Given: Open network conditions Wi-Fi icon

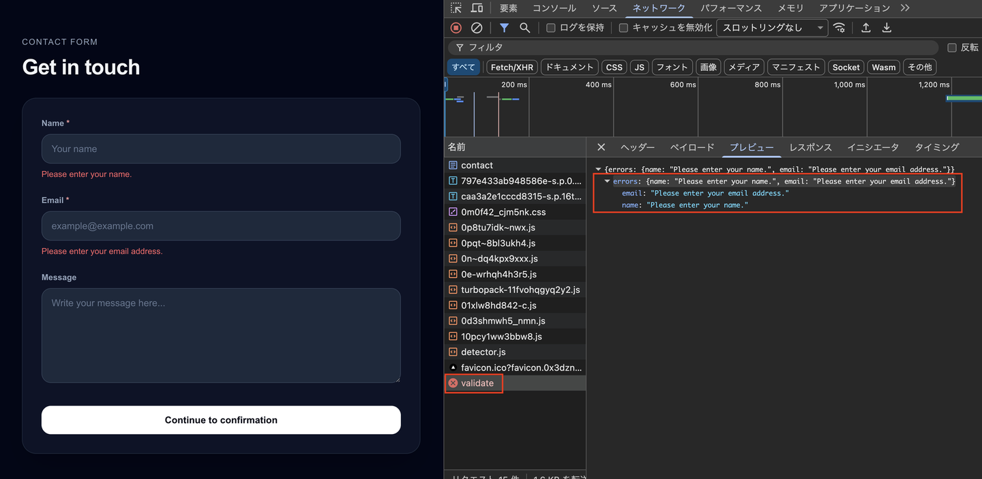Looking at the screenshot, I should (x=839, y=28).
